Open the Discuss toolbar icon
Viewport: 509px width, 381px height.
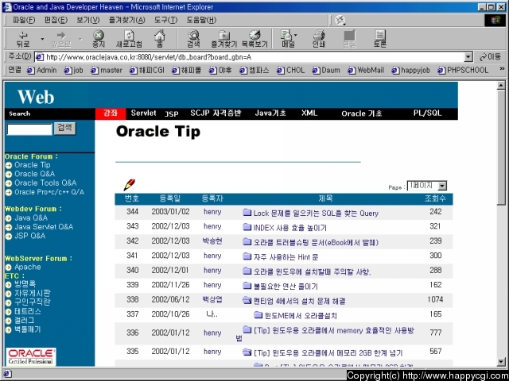(x=380, y=39)
